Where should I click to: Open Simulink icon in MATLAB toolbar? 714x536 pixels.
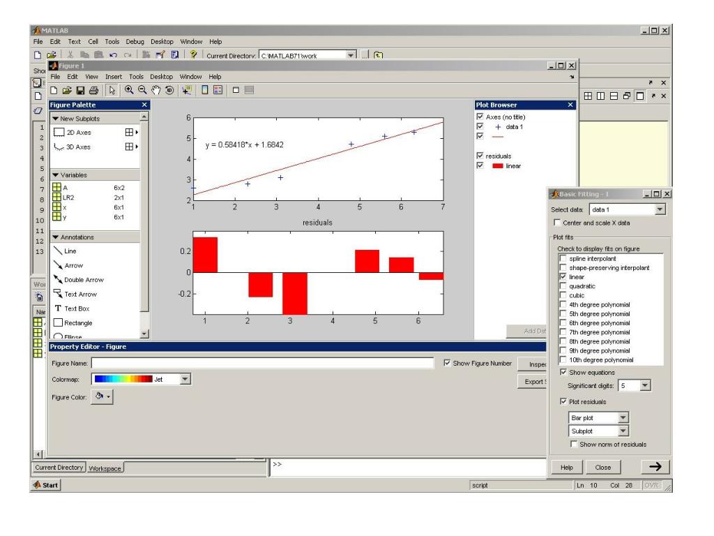tap(146, 55)
